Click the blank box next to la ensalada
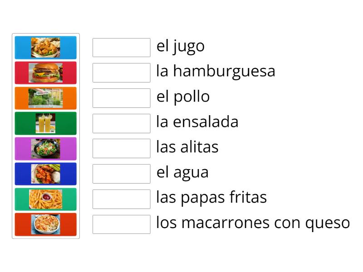 pos(121,123)
